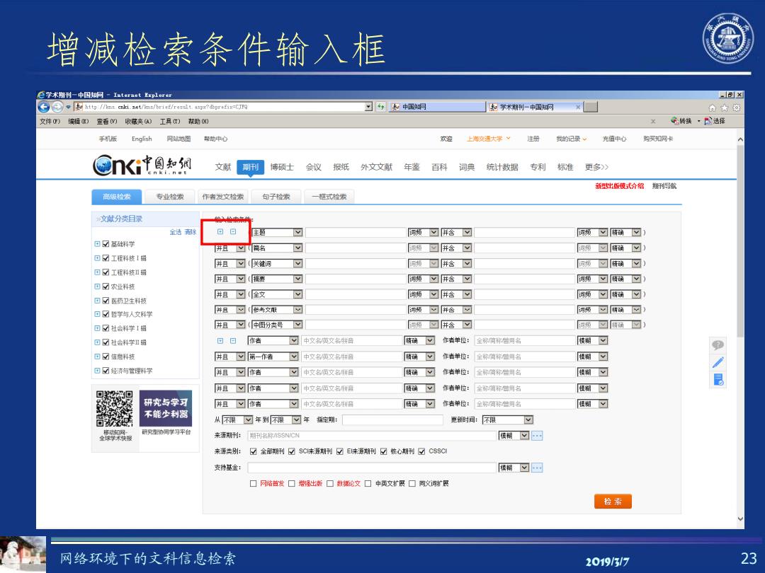Toggle the CSSCI checkbox
The image size is (765, 573).
coord(421,451)
